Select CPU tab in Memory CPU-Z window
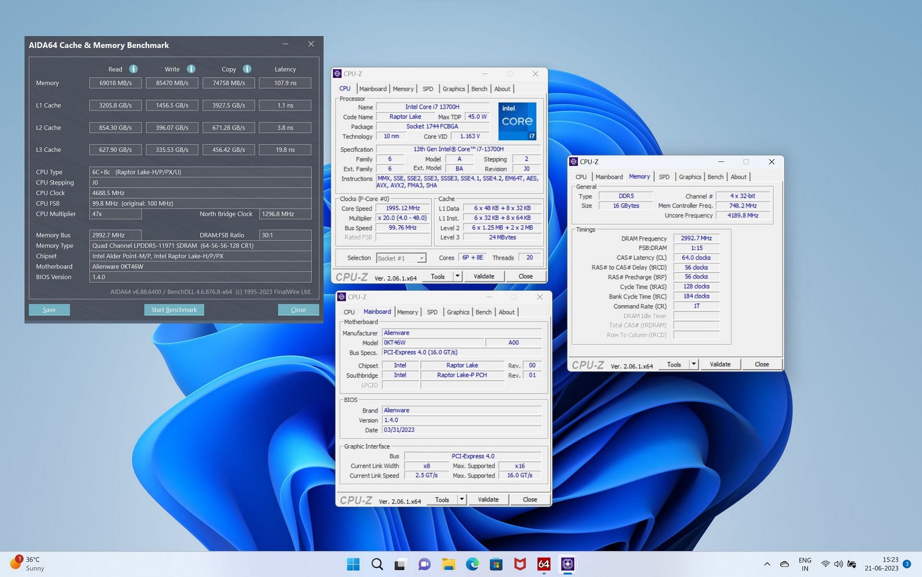 [x=581, y=177]
